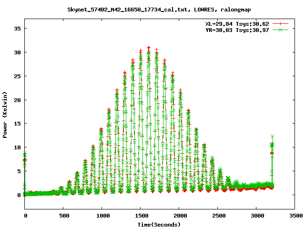Click the 20 tick label on the y-axis
This screenshot has width=305, height=229.
[x=18, y=100]
